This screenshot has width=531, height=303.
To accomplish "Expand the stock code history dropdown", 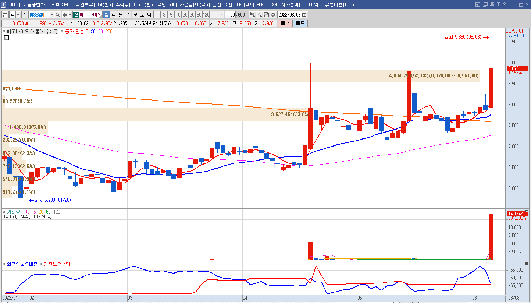I will pyautogui.click(x=51, y=15).
